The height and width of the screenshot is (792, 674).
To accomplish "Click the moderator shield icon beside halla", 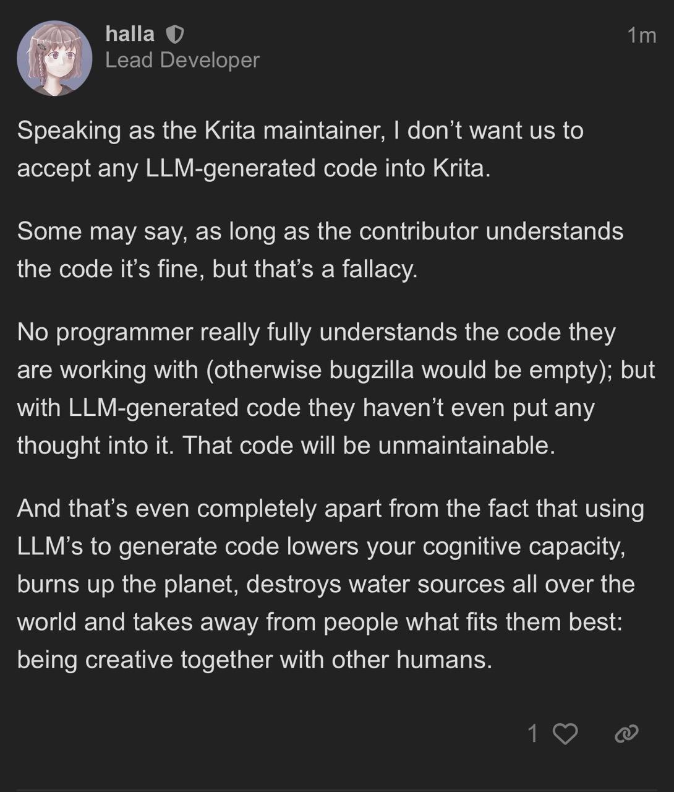I will (x=175, y=35).
